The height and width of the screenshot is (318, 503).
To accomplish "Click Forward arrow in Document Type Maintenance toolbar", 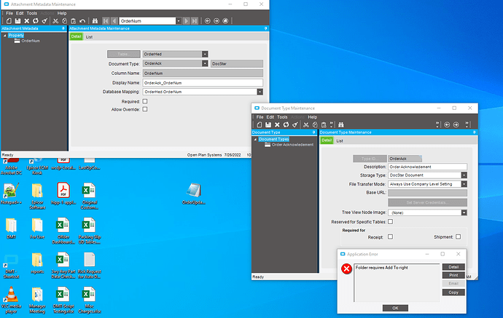I will click(456, 124).
